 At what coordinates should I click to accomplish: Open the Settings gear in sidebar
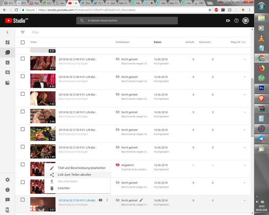[8, 180]
